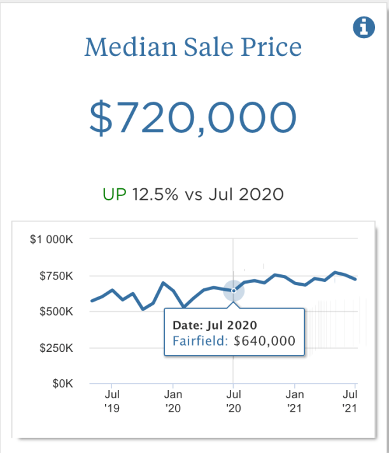Click the $750K y-axis label
The image size is (389, 453).
tap(58, 276)
